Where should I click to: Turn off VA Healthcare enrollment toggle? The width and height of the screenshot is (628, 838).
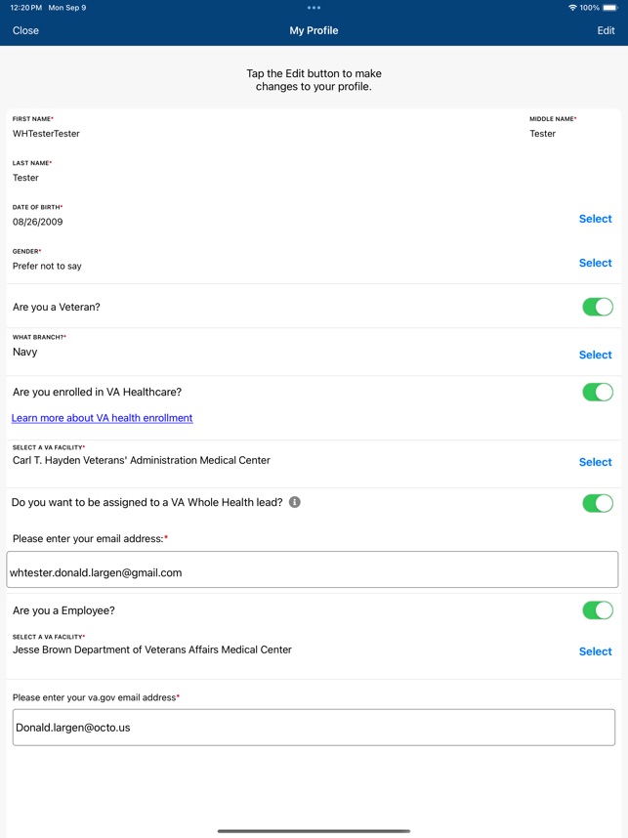pyautogui.click(x=597, y=391)
